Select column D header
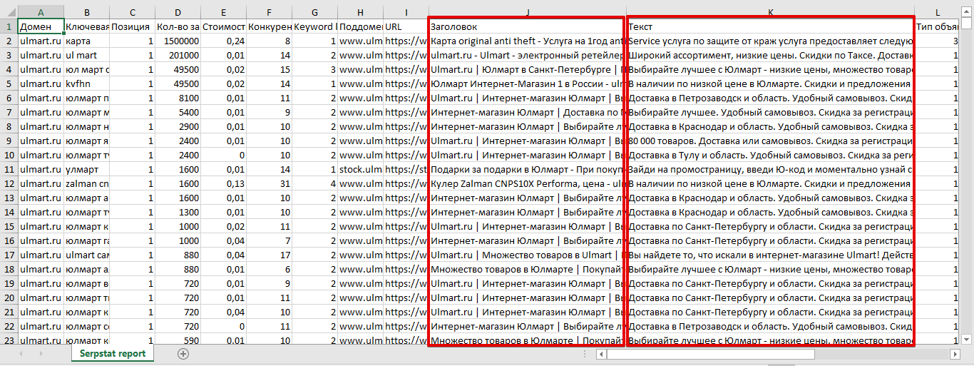The height and width of the screenshot is (366, 974). click(x=178, y=13)
